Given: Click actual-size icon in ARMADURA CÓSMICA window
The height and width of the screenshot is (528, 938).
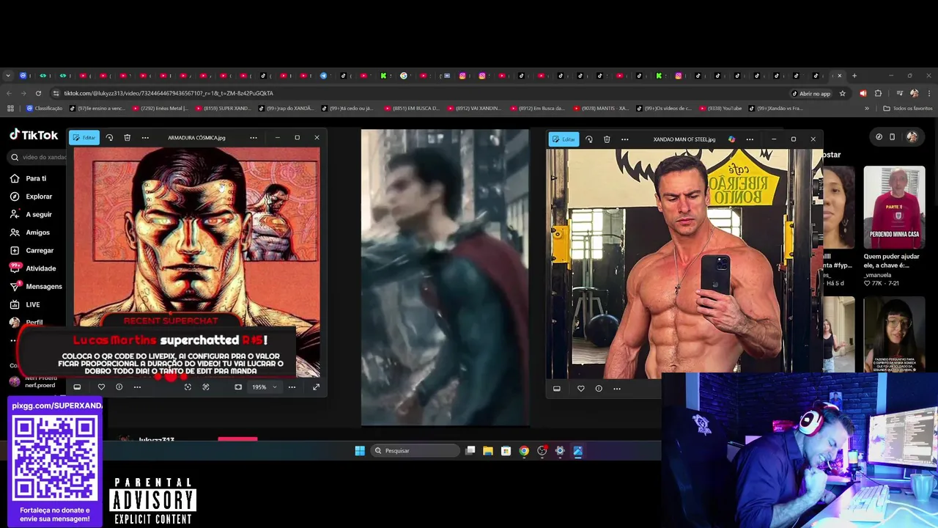Looking at the screenshot, I should pos(206,387).
